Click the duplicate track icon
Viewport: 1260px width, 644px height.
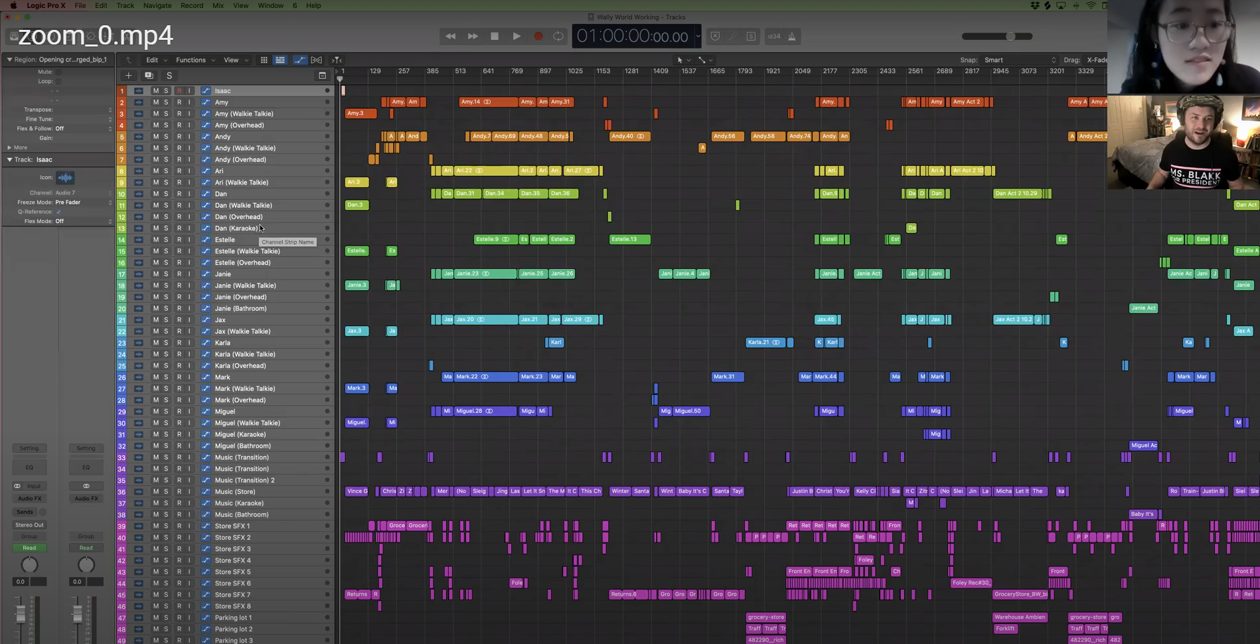(x=149, y=76)
